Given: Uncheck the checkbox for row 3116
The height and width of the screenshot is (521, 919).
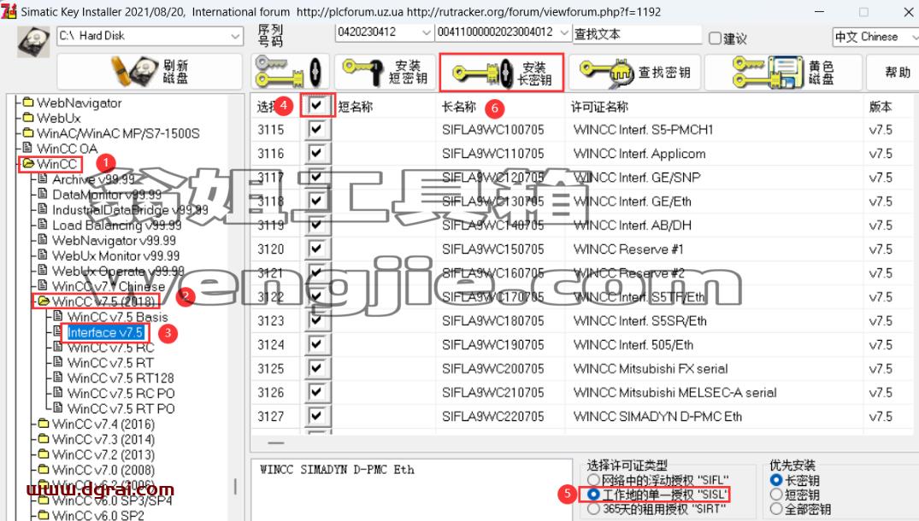Looking at the screenshot, I should (x=316, y=153).
